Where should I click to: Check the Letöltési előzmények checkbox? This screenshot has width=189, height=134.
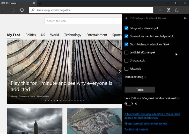tap(126, 52)
